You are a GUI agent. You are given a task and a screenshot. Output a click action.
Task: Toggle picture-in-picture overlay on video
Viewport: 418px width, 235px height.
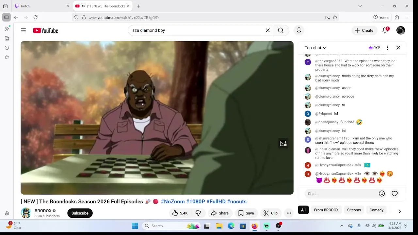(x=283, y=143)
